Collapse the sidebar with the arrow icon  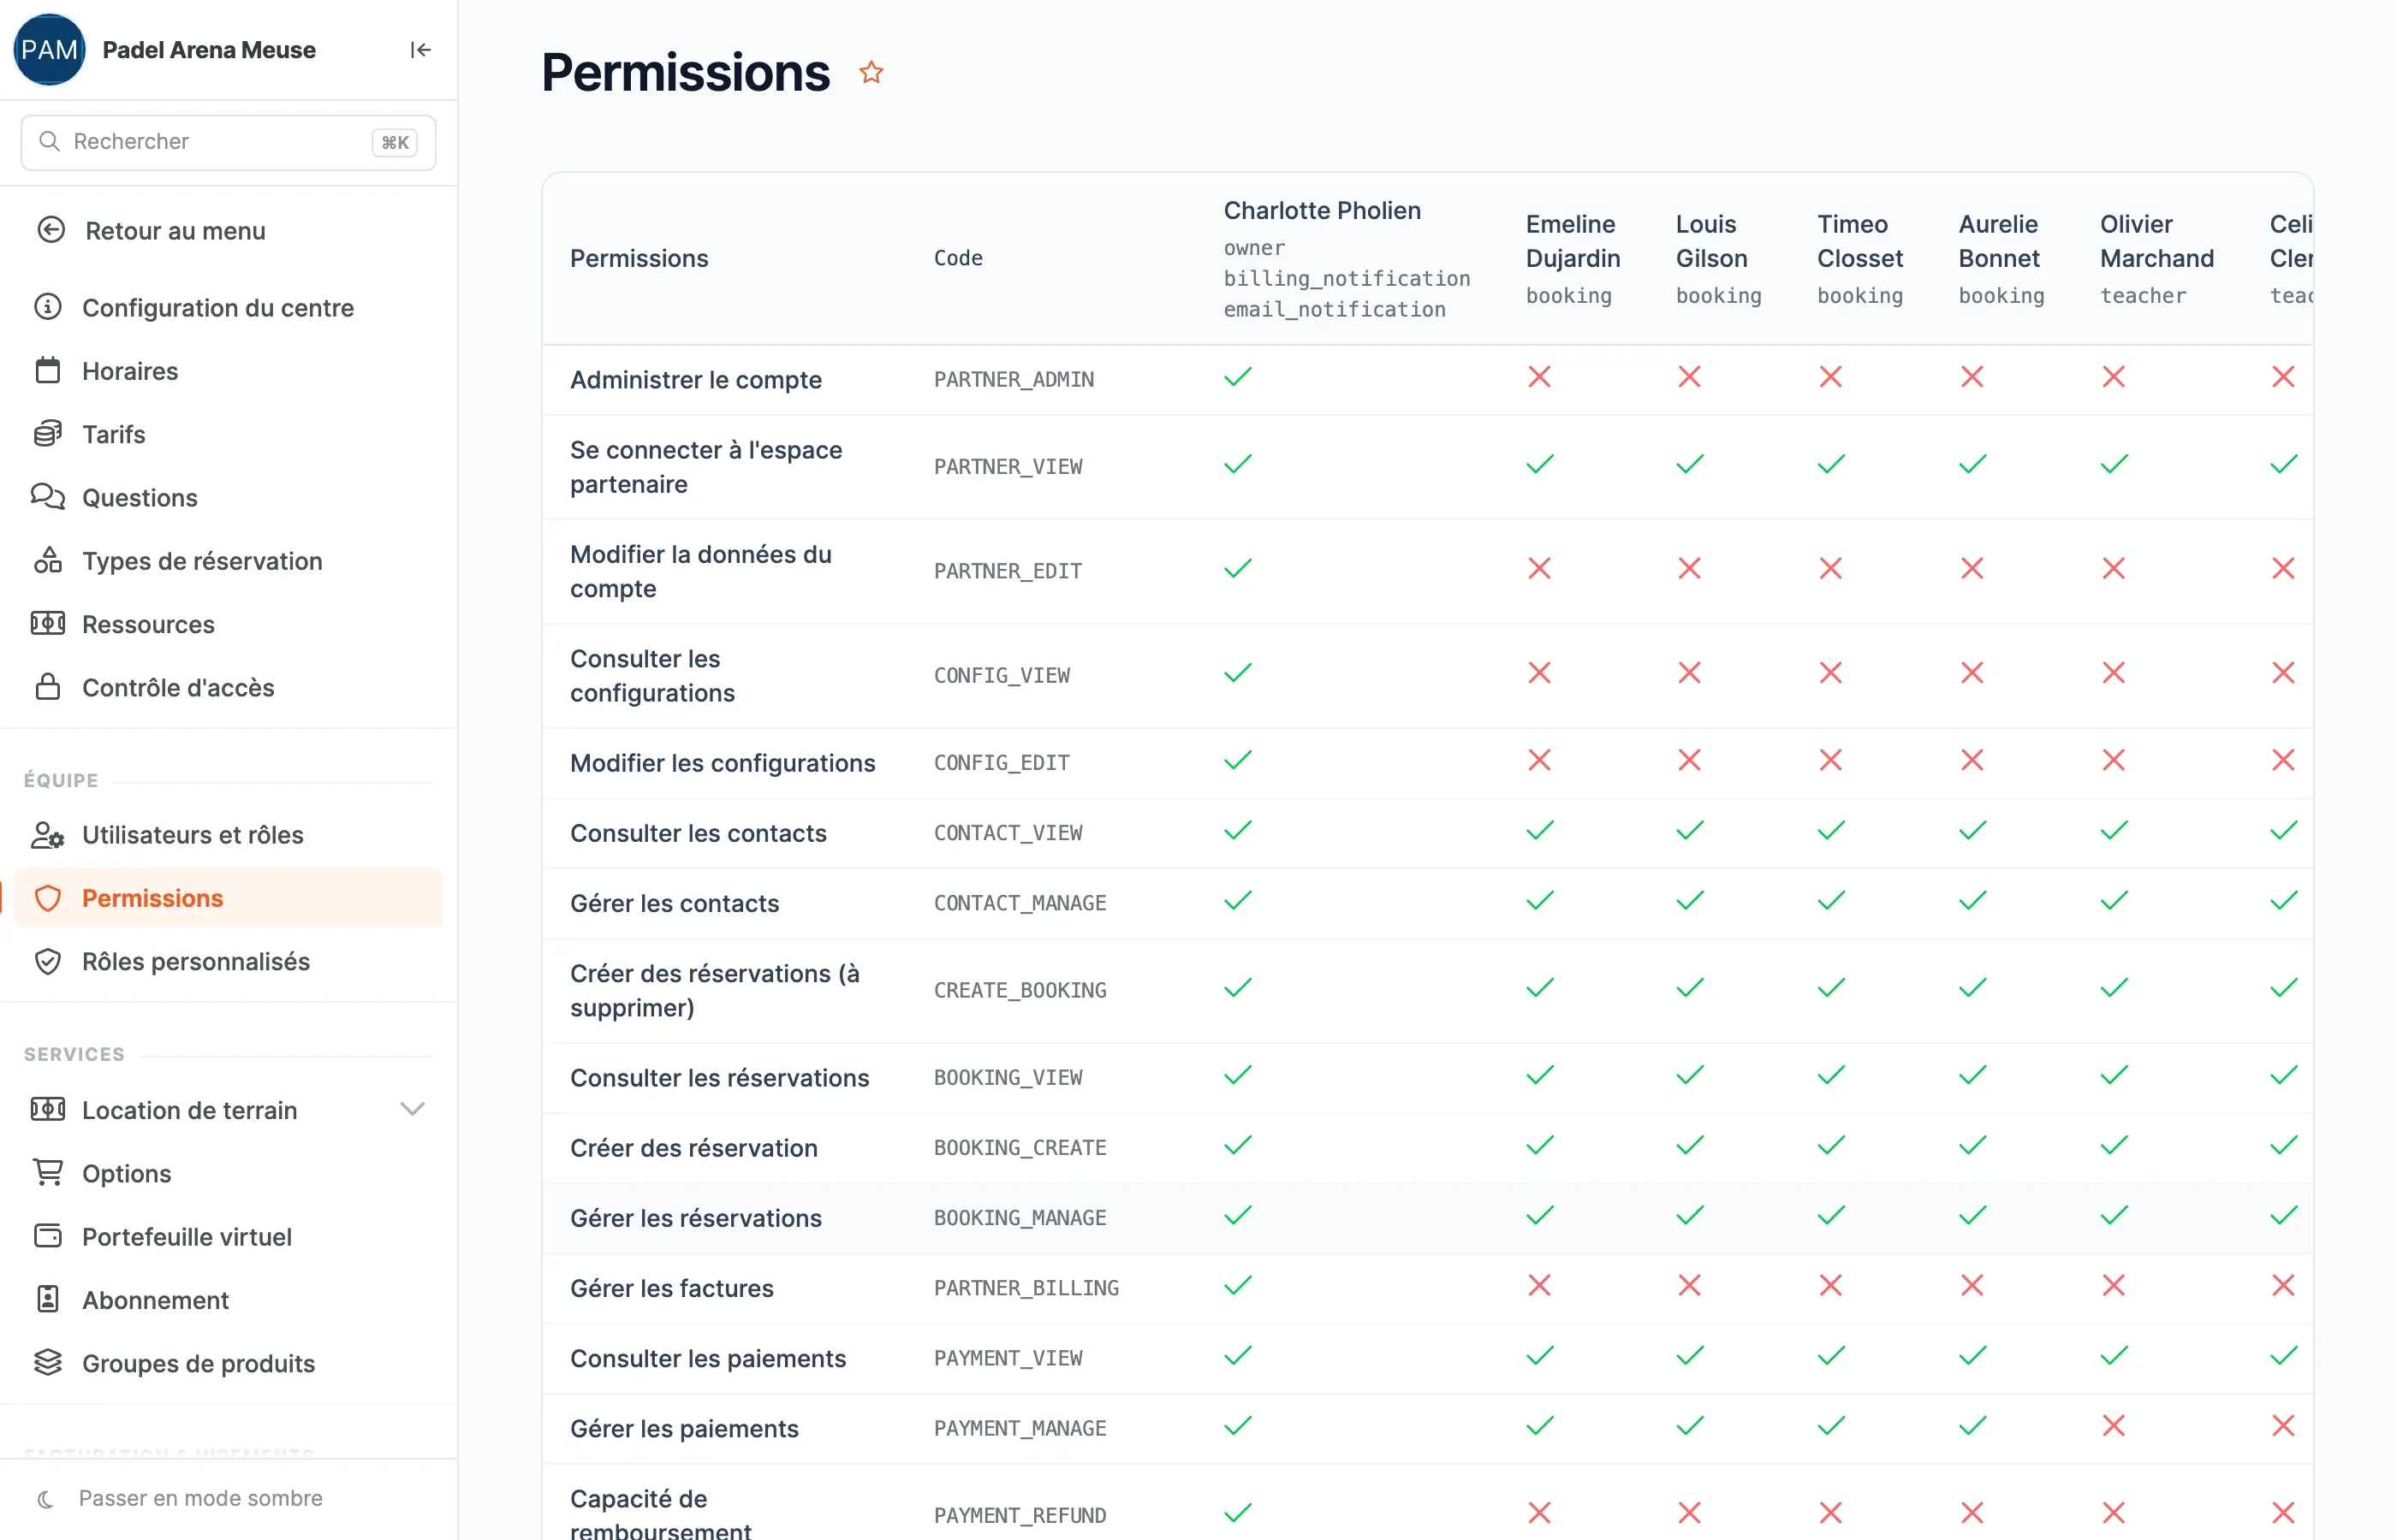tap(420, 50)
